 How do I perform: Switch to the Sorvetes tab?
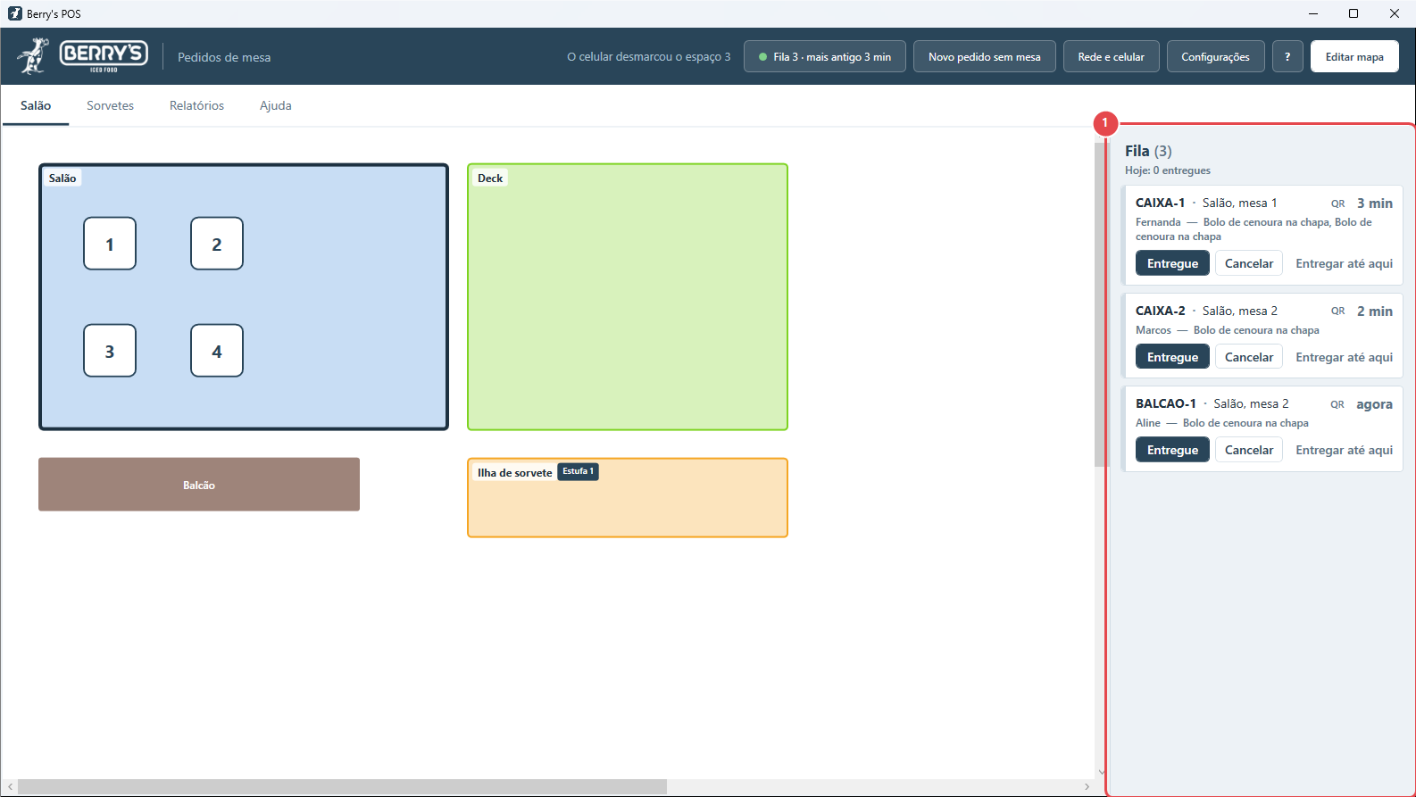[x=110, y=105]
